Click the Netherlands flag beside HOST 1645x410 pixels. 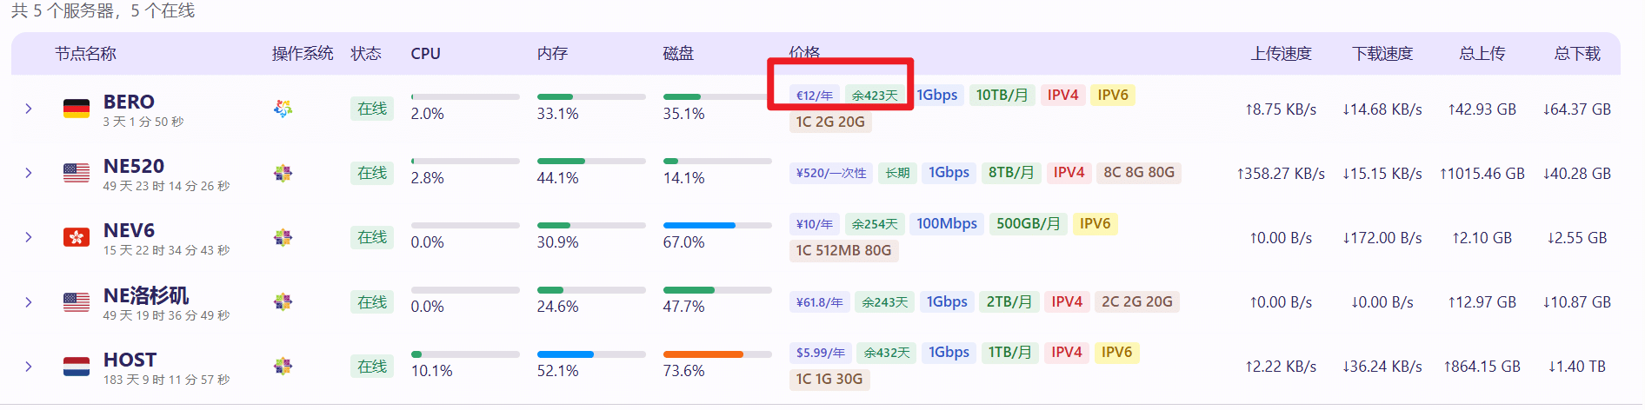point(77,367)
